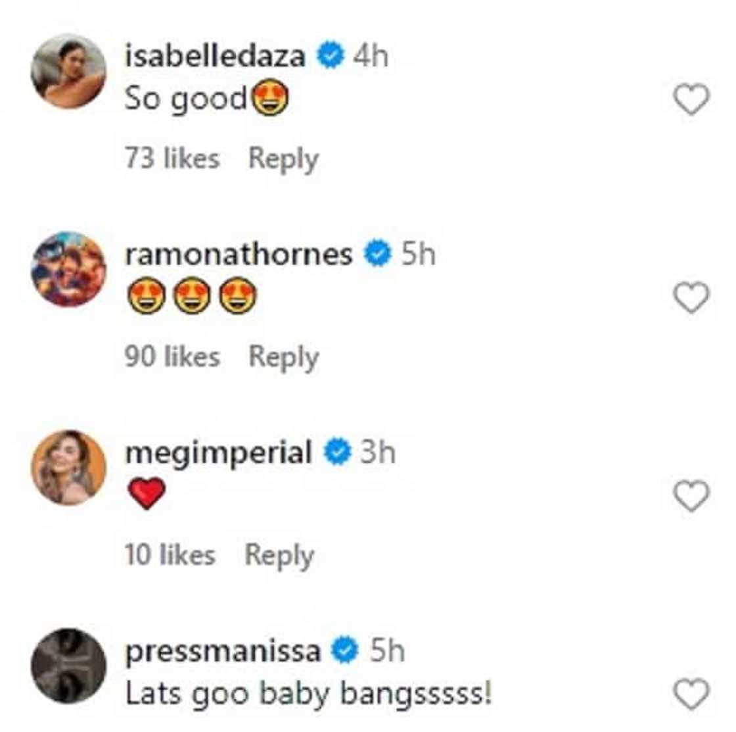
Task: Open pressmanissa's dark avatar
Action: 68,666
